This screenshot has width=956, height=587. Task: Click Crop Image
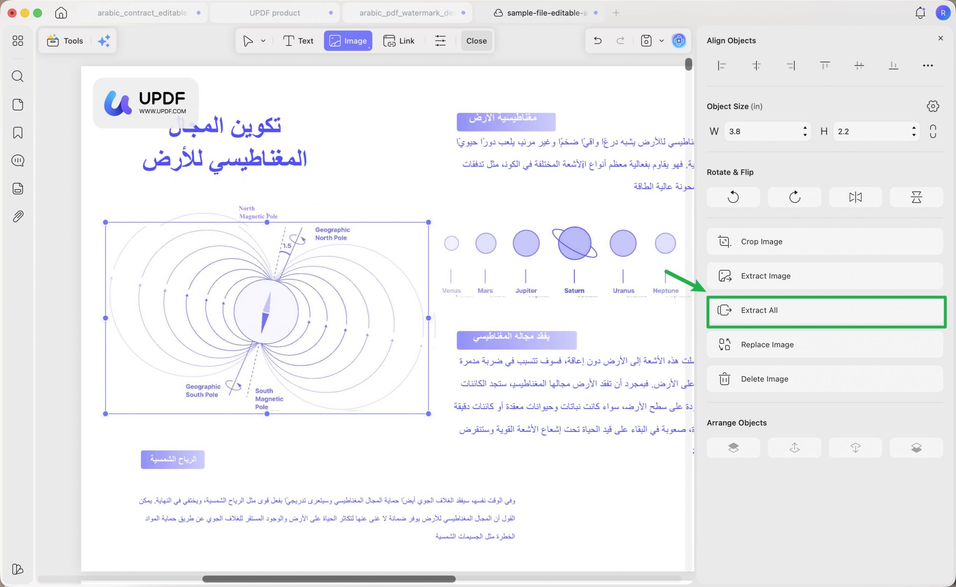(825, 241)
